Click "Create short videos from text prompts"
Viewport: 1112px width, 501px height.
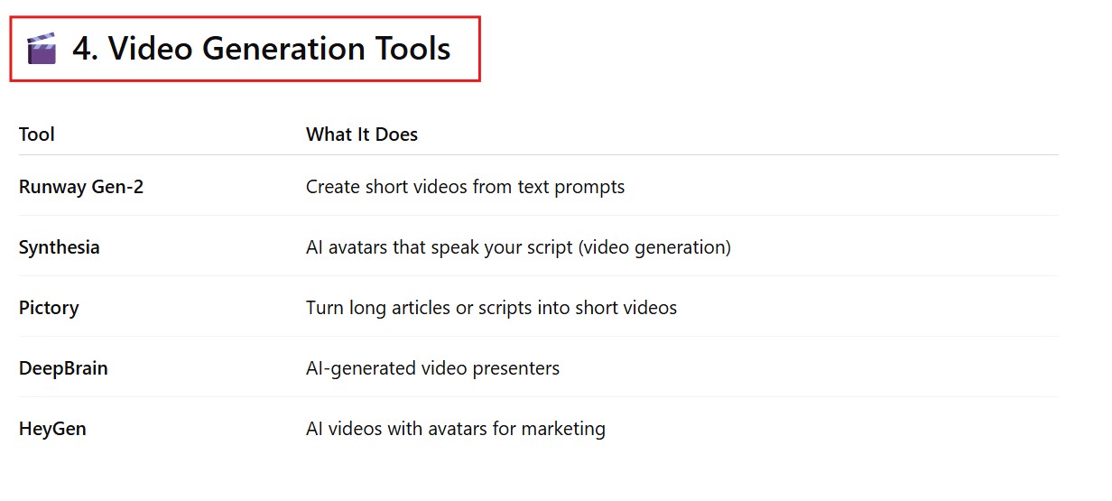pos(465,187)
